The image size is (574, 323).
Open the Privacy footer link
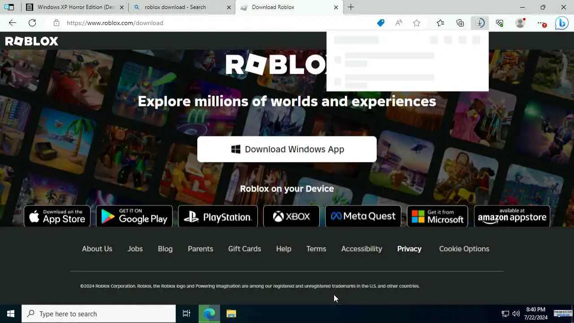coord(409,249)
